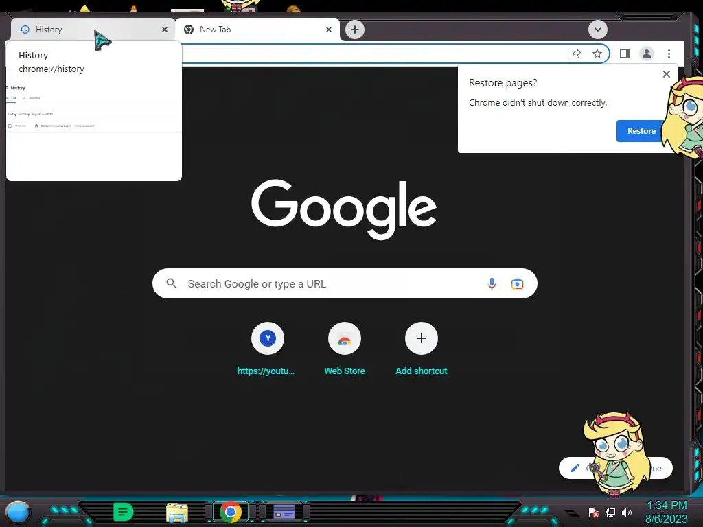The width and height of the screenshot is (703, 527).
Task: Search by image with camera icon
Action: coord(517,283)
